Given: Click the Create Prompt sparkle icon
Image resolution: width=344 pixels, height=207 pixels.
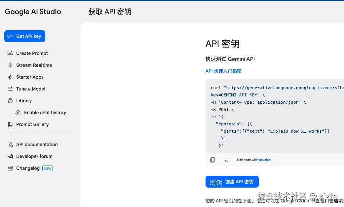Looking at the screenshot, I should (x=10, y=53).
